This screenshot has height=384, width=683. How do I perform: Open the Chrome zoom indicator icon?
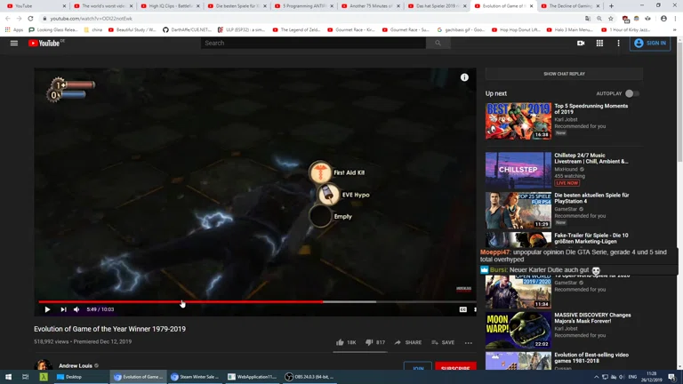pyautogui.click(x=599, y=19)
